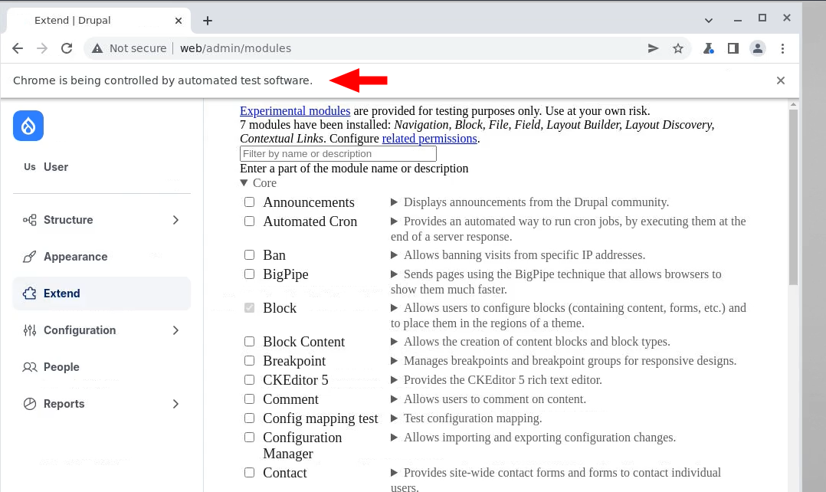
Task: Expand the Automated Cron description triangle
Action: click(394, 221)
